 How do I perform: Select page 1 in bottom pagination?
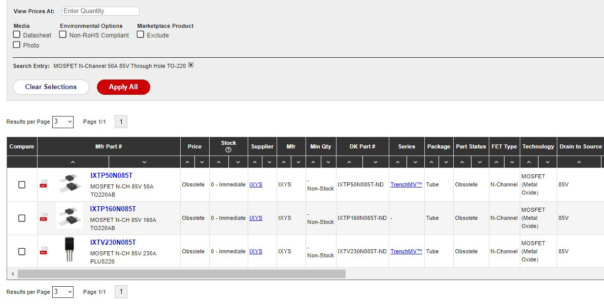tap(121, 292)
